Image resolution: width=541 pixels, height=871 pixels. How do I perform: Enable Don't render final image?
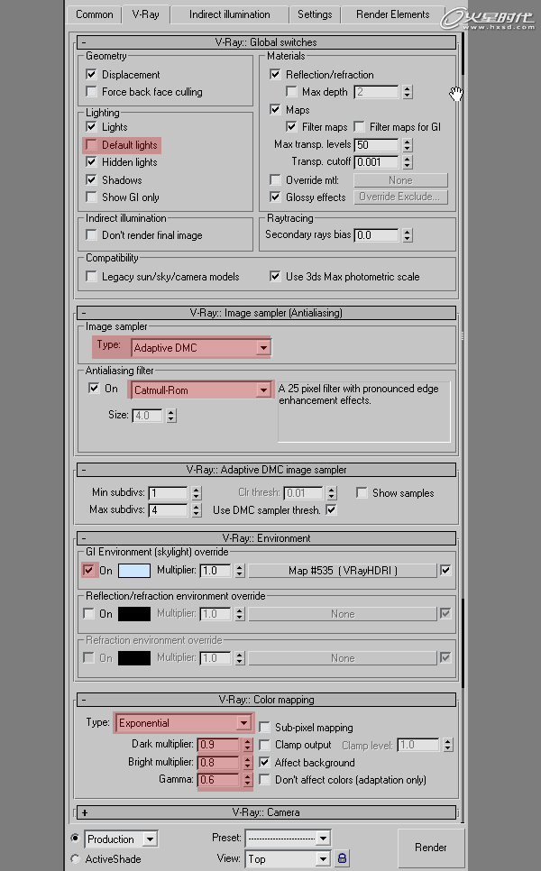92,235
